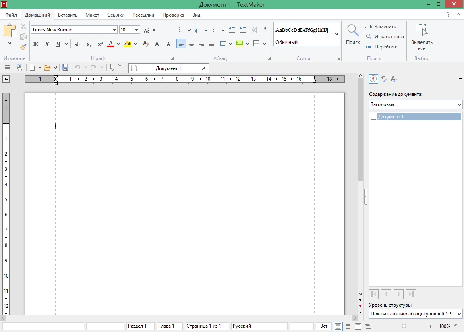Open the Times New Roman font dropdown

coord(114,29)
